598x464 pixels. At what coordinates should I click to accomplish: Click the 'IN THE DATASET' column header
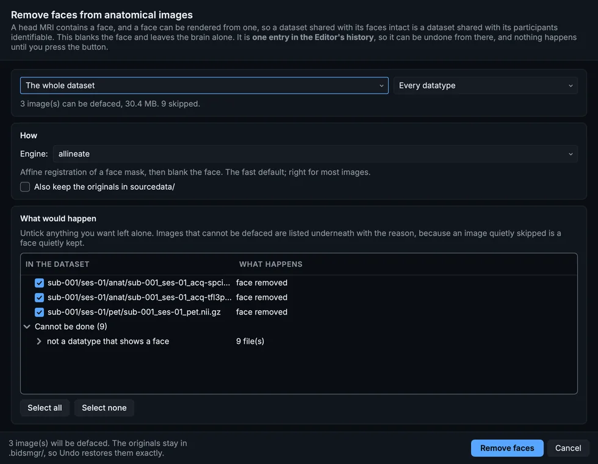57,264
